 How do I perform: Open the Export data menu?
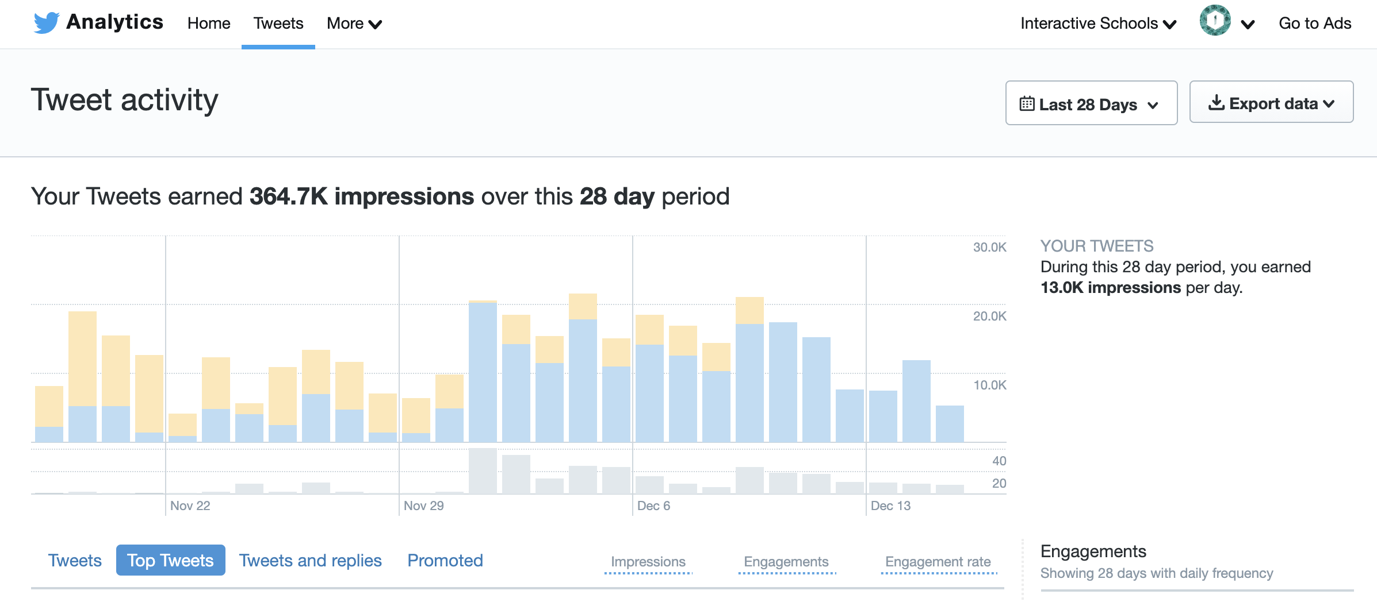[x=1271, y=102]
